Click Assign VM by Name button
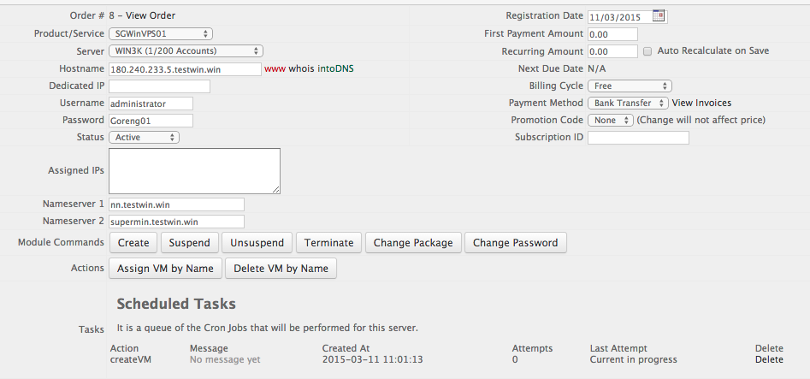Viewport: 810px width, 379px height. (x=165, y=269)
